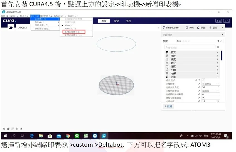This screenshot has width=236, height=152.
Task: Toggle the connect support zigzags checkbox
Action: pos(203,98)
